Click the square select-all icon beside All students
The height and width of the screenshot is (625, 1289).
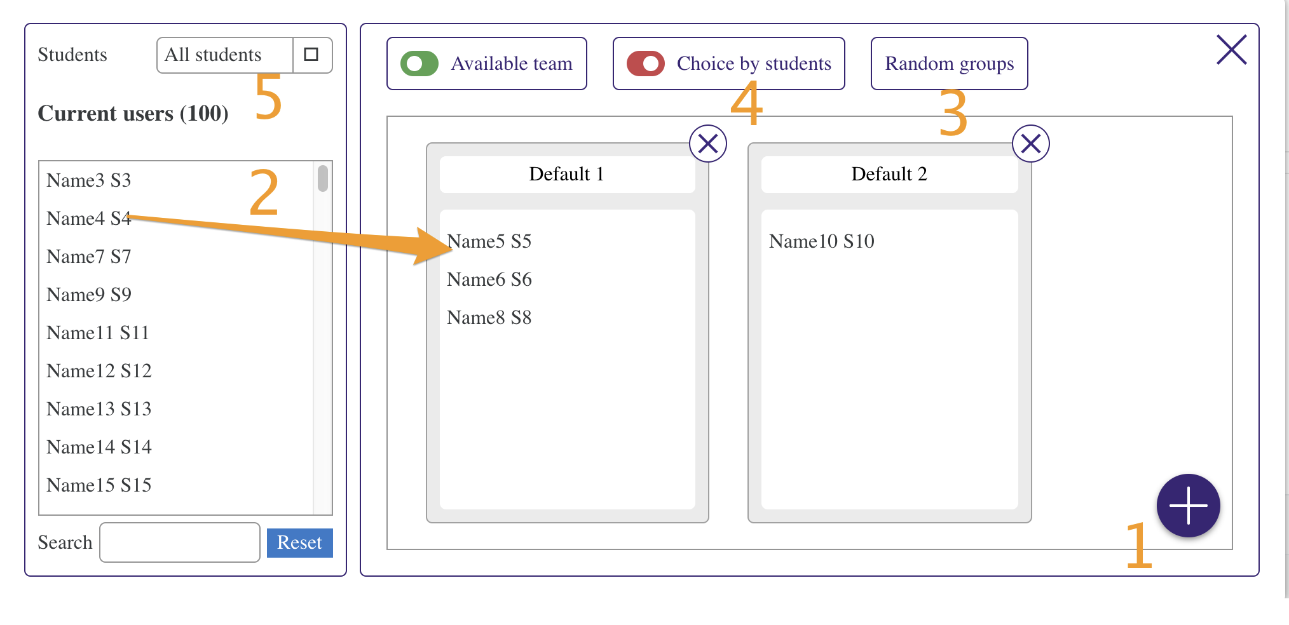pyautogui.click(x=312, y=55)
